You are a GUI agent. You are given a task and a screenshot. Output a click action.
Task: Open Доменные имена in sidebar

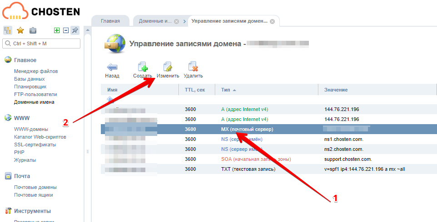coord(34,102)
